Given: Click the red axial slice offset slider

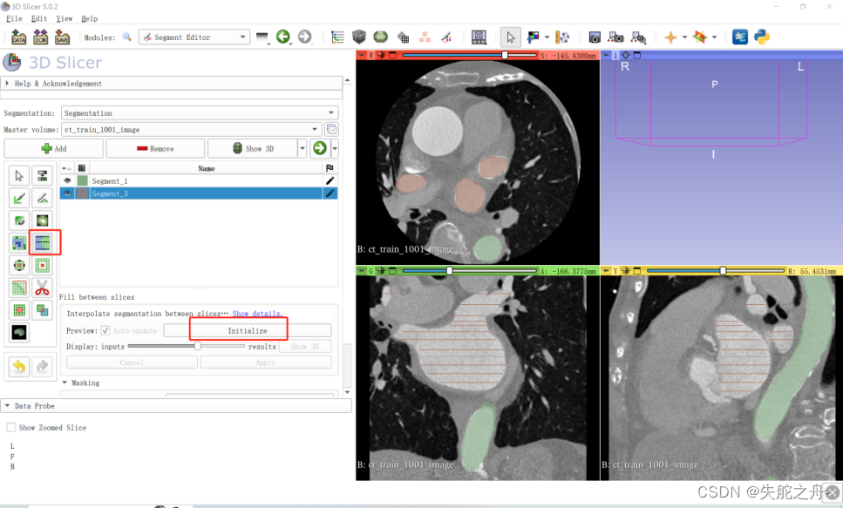Looking at the screenshot, I should 504,54.
